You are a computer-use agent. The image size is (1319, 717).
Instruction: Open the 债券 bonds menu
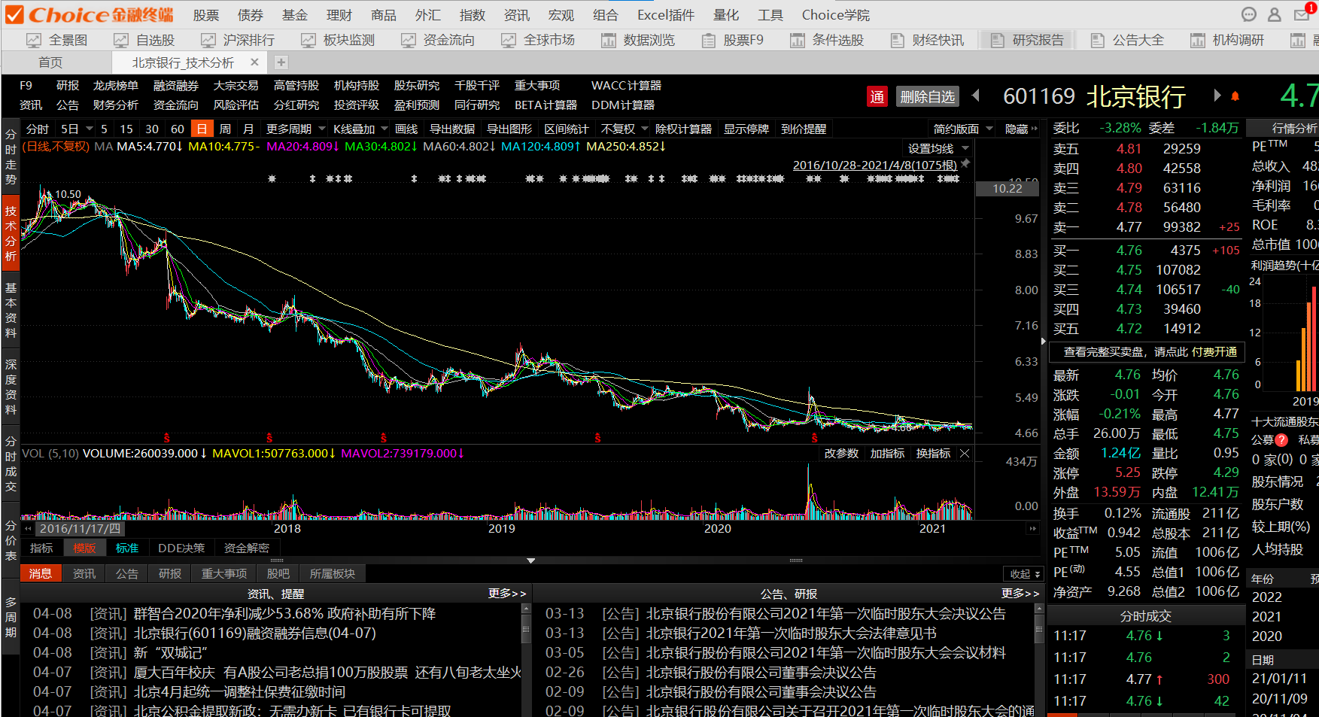(x=251, y=15)
